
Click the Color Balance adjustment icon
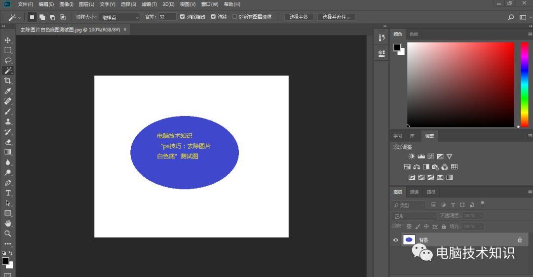point(417,167)
